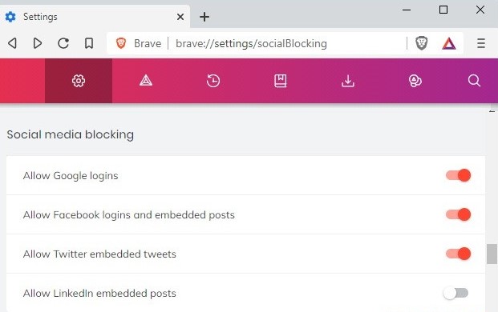Click the Brave Shields lion icon
Screen dimensions: 498x312
click(x=422, y=43)
